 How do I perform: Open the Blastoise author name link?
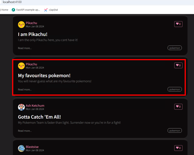(x=32, y=147)
